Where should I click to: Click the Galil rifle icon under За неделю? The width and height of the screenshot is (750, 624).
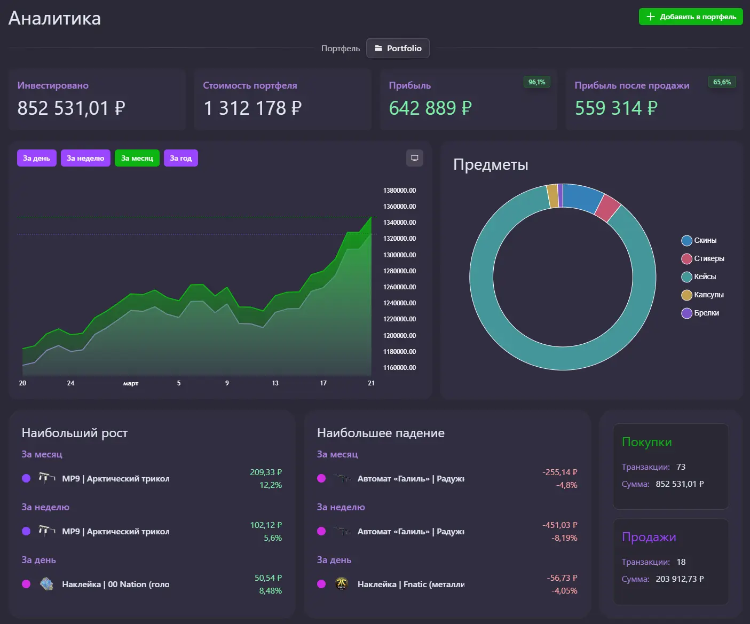coord(342,531)
